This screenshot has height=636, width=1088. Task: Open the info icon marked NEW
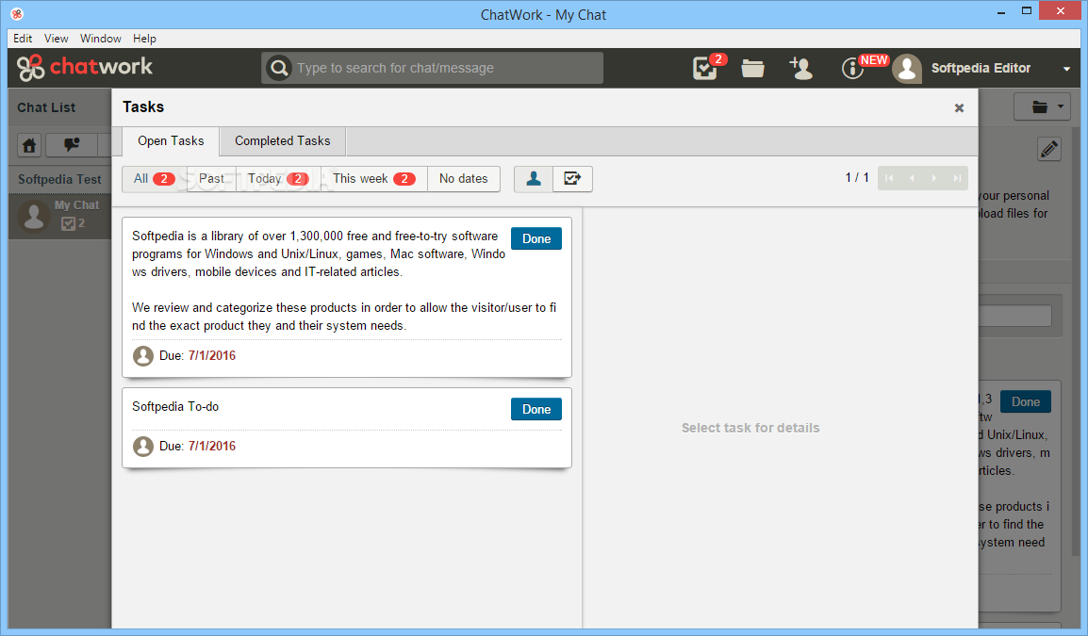point(852,68)
